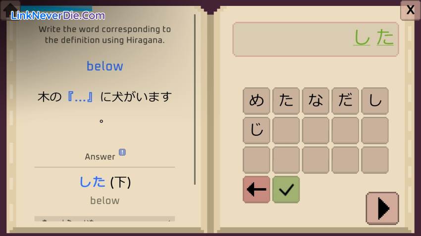This screenshot has height=236, width=421.
Task: Click the typed し character in the answer
Action: (x=362, y=38)
